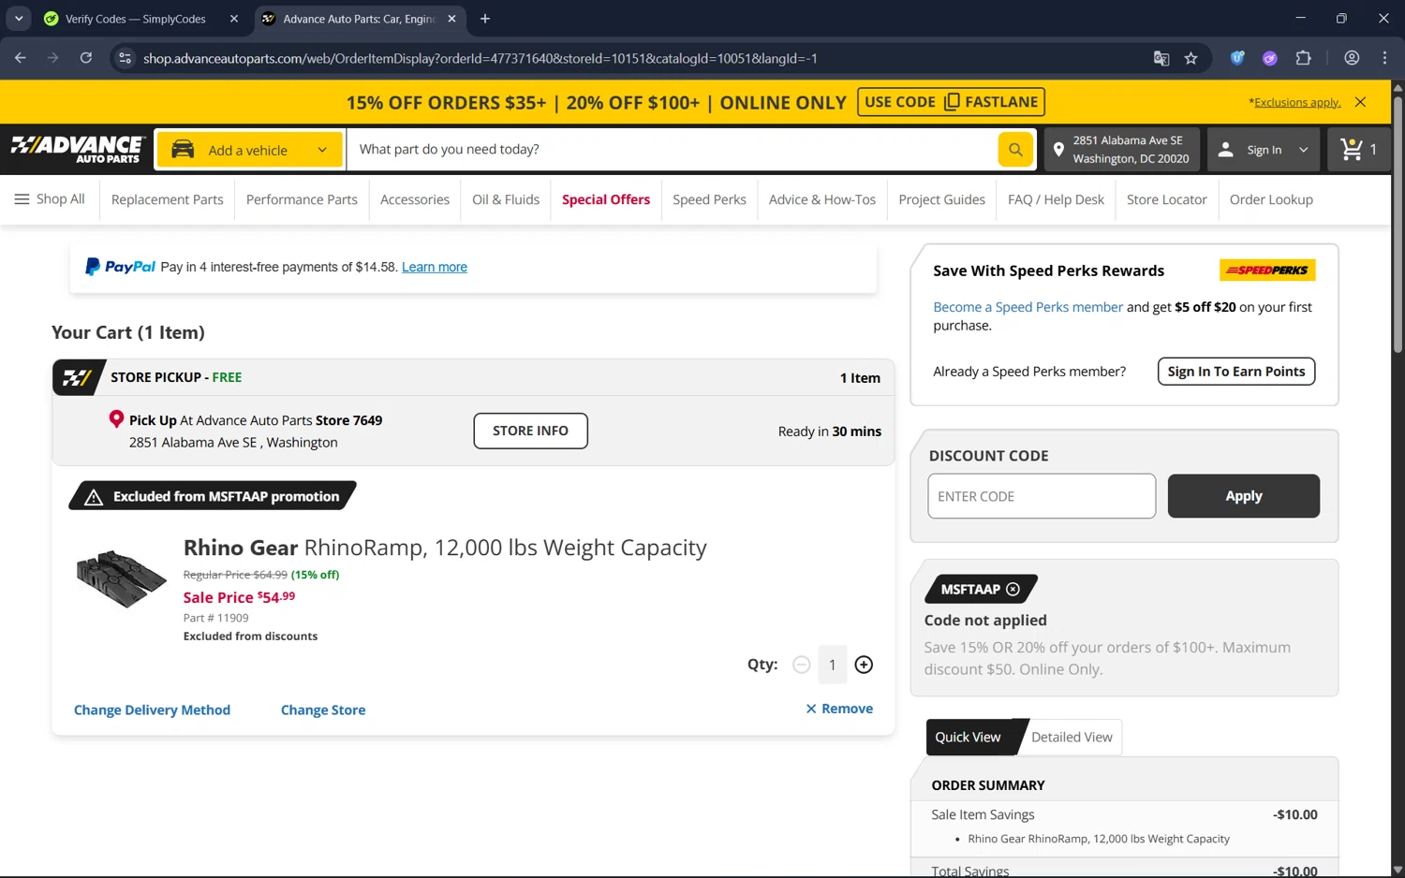
Task: Open the Chrome profile icon
Action: (x=1352, y=58)
